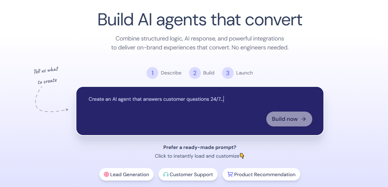The height and width of the screenshot is (187, 388).
Task: Click the pointing hand emoji
Action: click(x=241, y=156)
